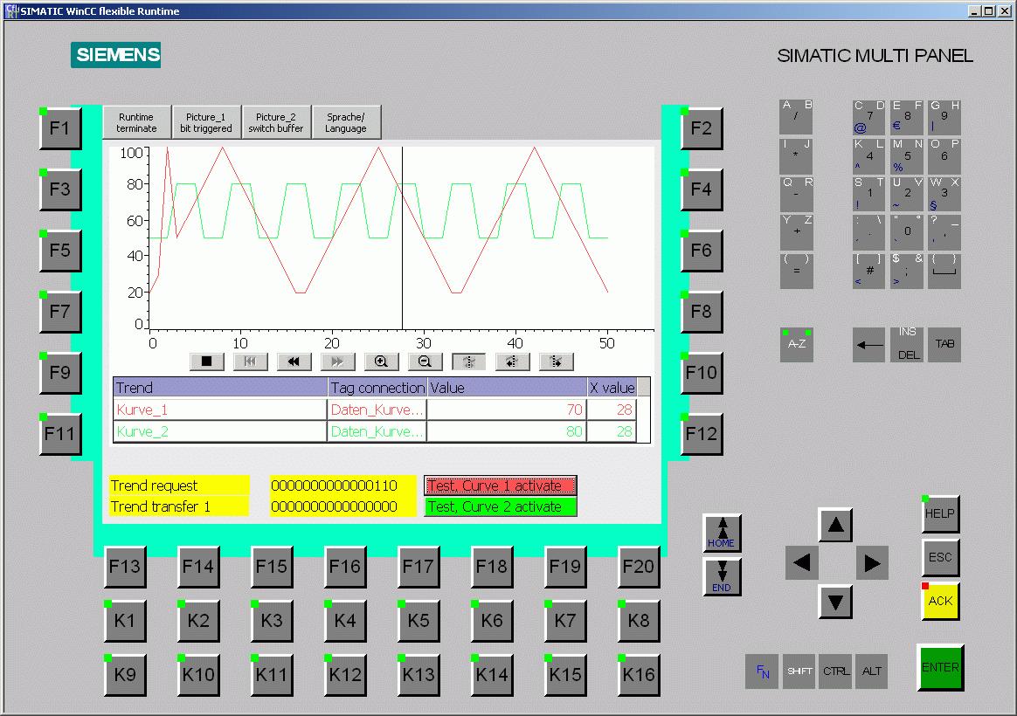Open the Sprache/Language selection

[346, 123]
